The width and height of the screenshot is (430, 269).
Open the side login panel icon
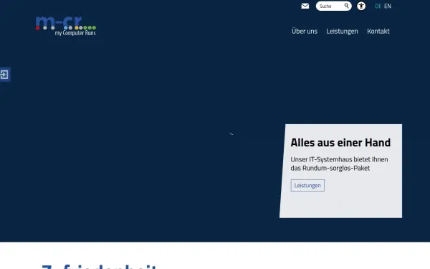point(5,75)
